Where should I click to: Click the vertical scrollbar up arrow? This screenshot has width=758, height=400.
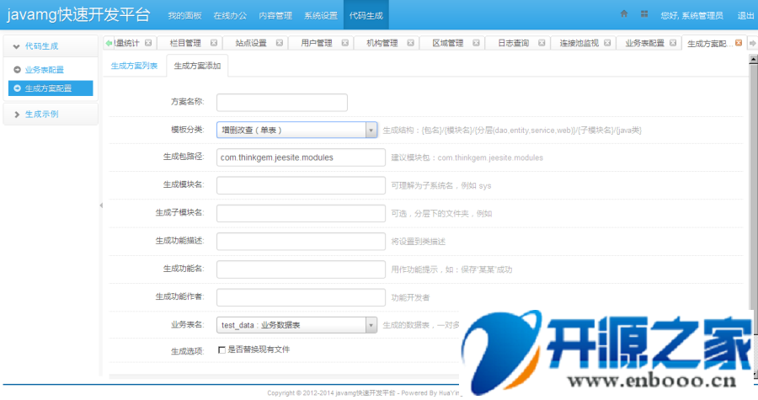(x=753, y=59)
